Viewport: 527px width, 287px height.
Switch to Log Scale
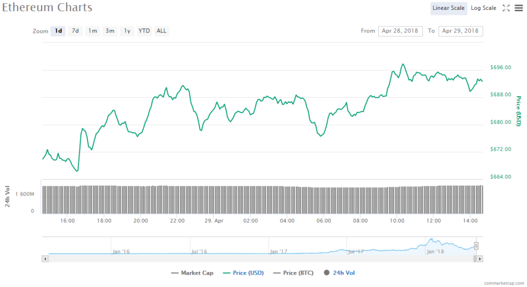(x=483, y=8)
